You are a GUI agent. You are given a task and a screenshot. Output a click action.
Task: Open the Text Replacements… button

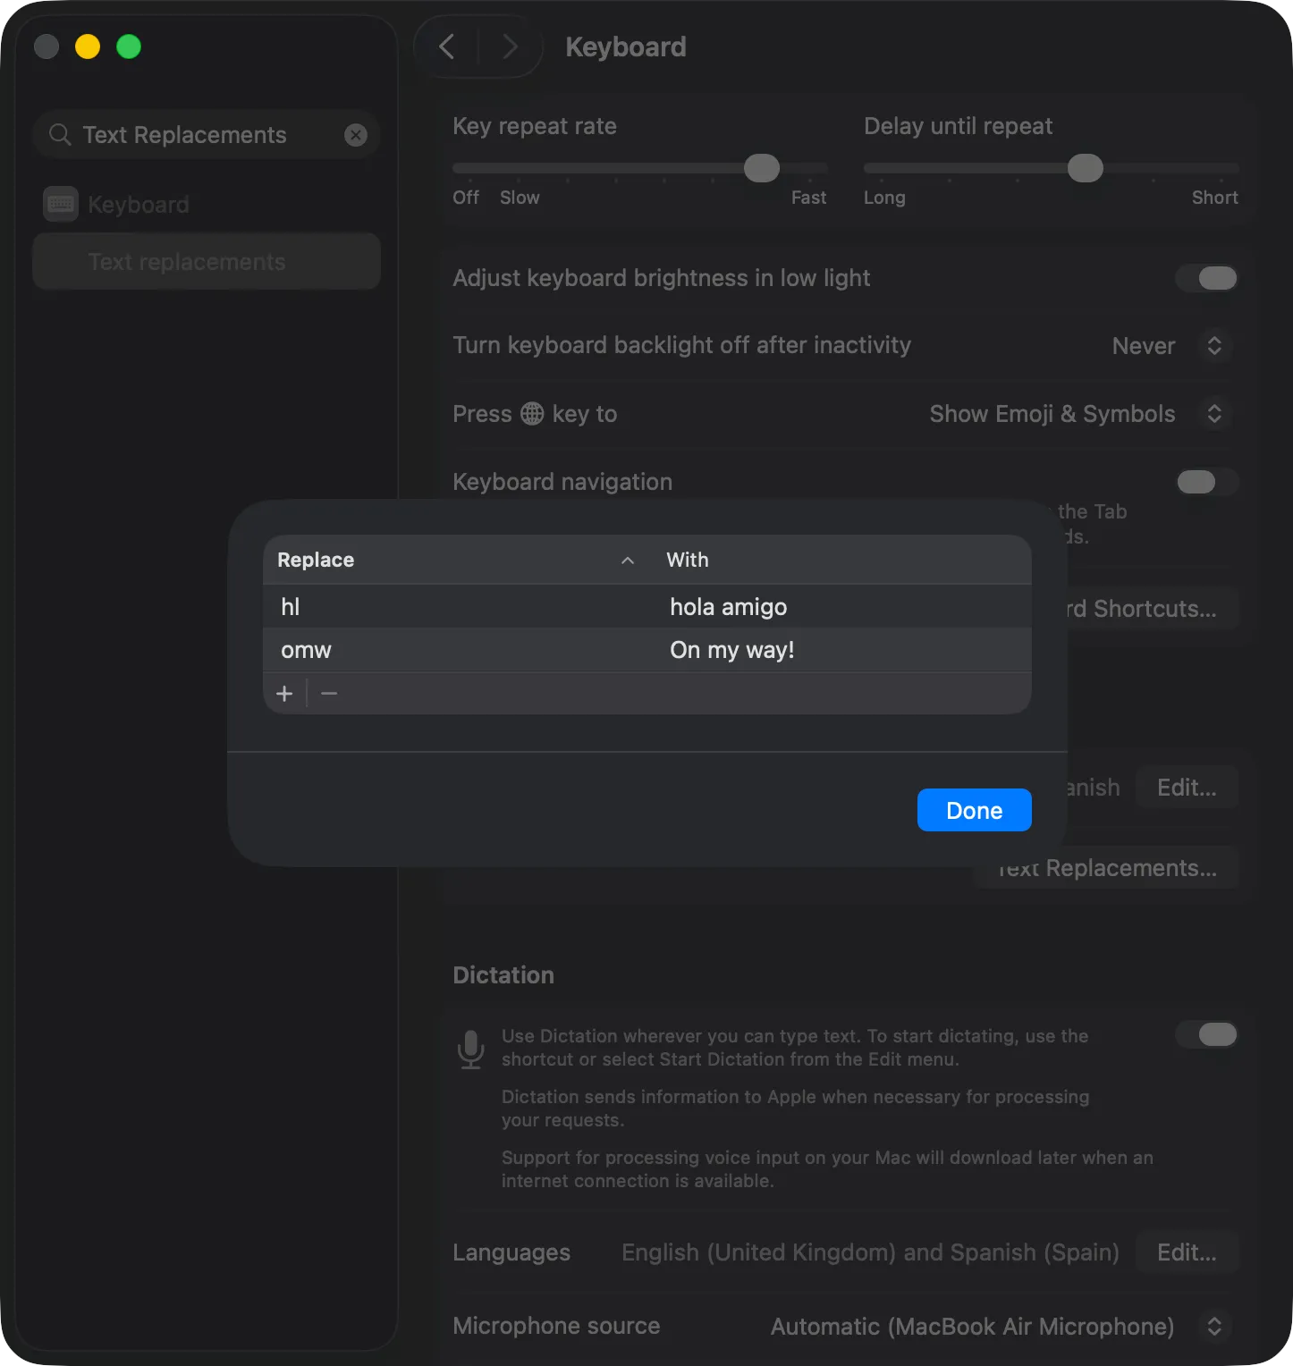tap(1106, 868)
